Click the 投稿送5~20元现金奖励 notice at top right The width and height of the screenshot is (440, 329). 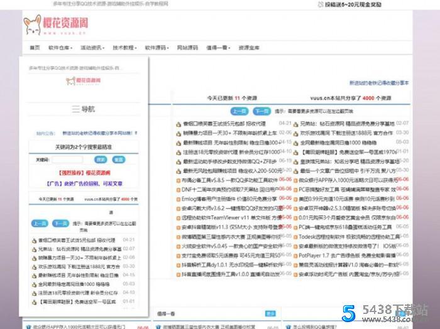coord(353,4)
